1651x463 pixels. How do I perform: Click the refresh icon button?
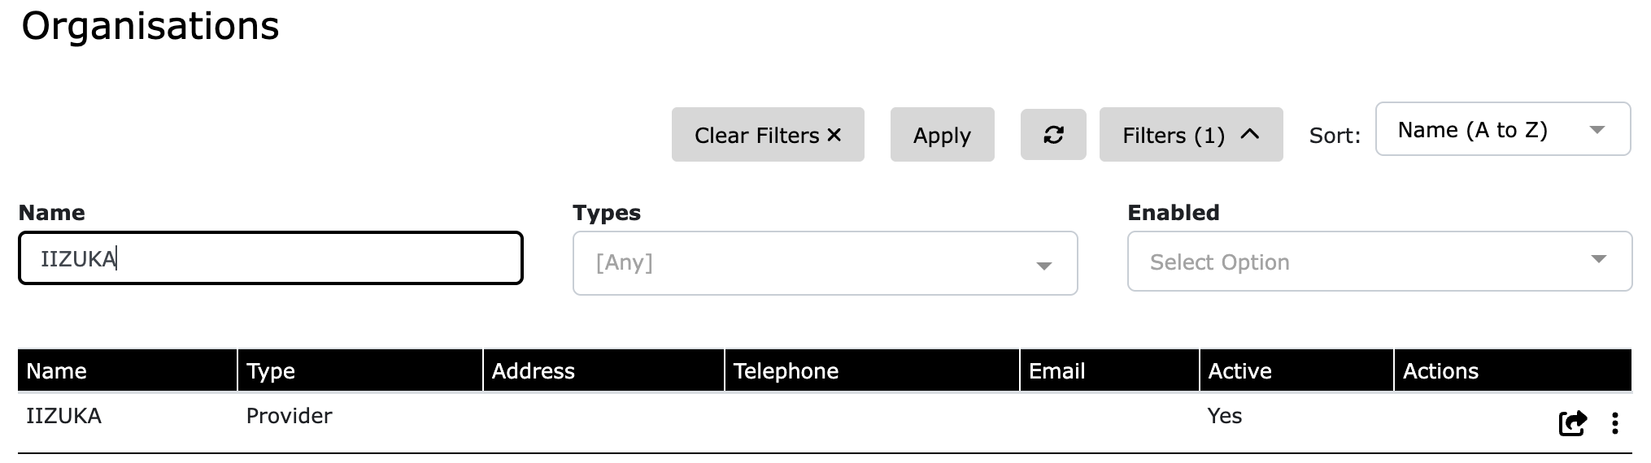click(x=1053, y=135)
